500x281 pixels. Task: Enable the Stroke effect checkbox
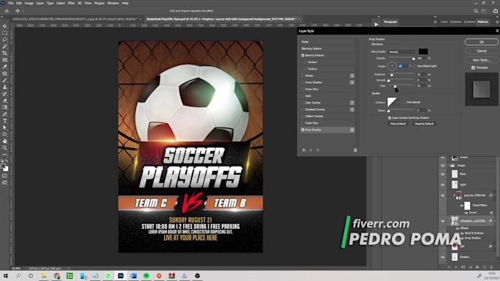[303, 76]
